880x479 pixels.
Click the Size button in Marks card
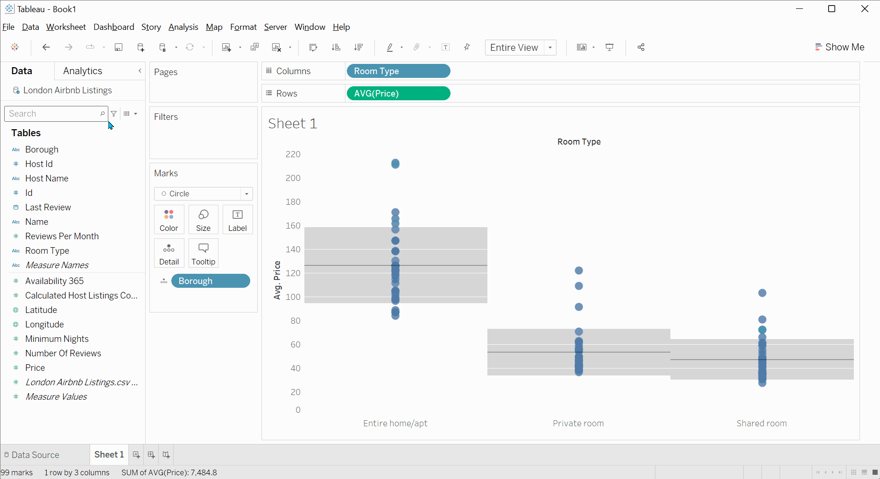204,220
